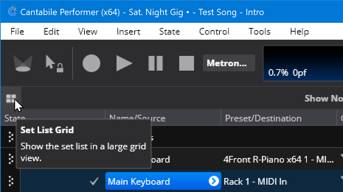Viewport: 343px width, 192px height.
Task: Toggle the checkmark on Main Keyboard row
Action: point(94,181)
